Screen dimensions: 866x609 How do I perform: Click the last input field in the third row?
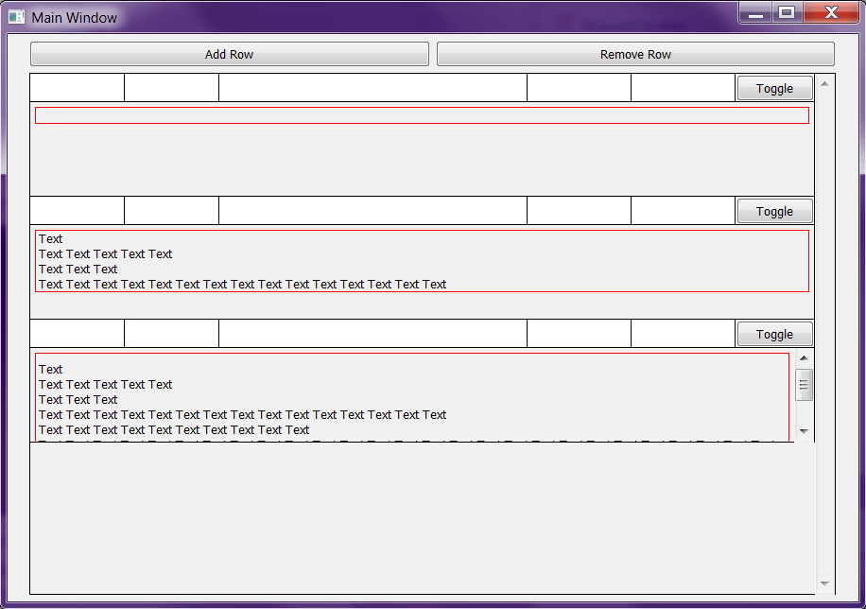683,333
